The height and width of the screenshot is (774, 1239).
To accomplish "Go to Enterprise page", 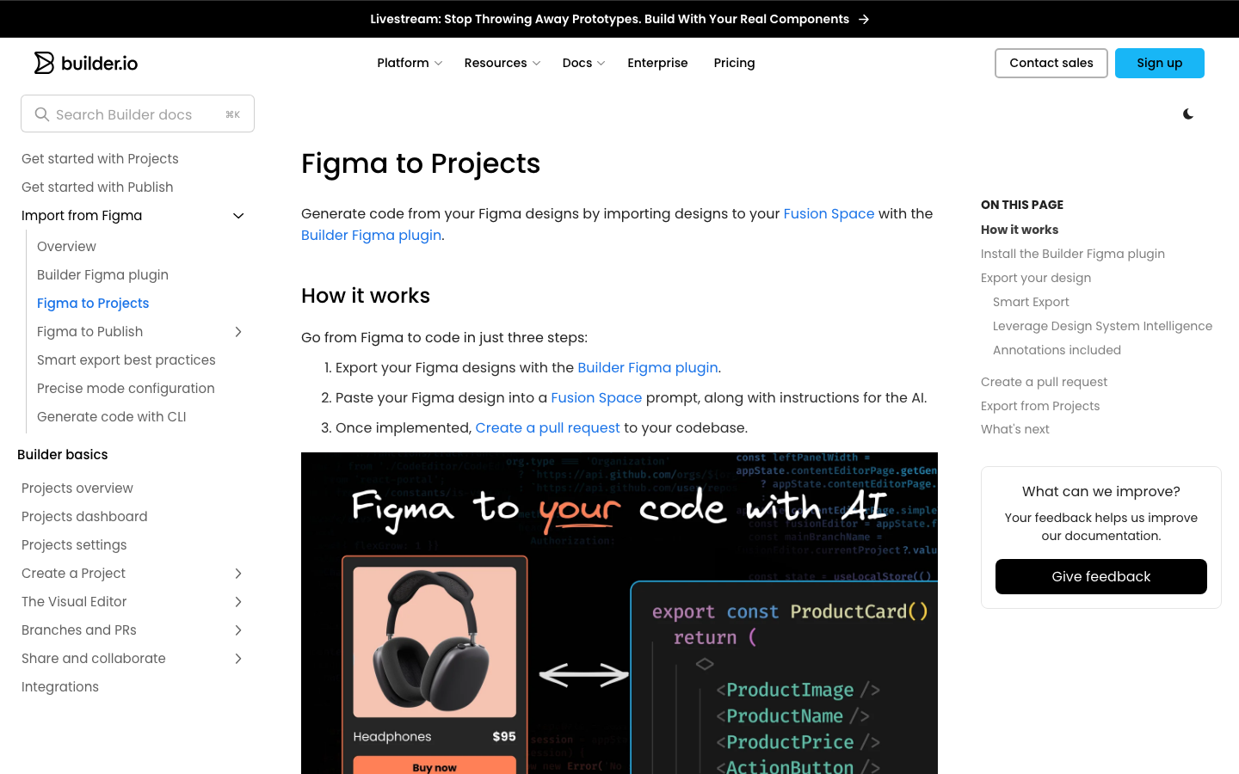I will [657, 63].
